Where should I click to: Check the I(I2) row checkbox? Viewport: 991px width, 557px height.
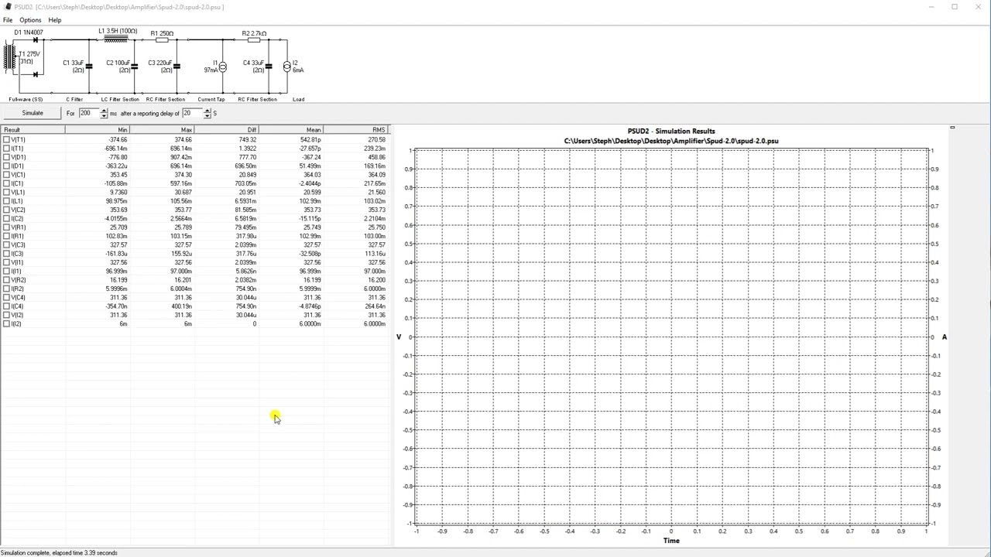pyautogui.click(x=7, y=324)
